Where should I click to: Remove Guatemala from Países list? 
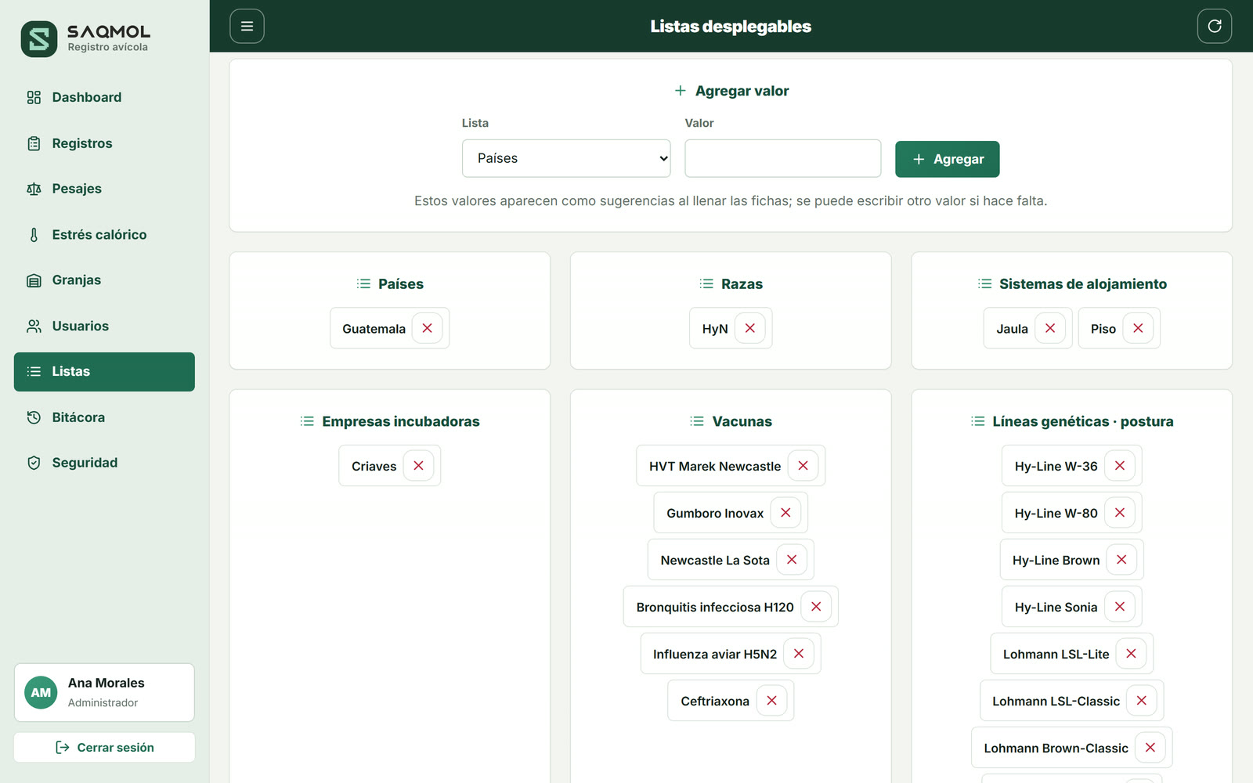click(x=427, y=328)
